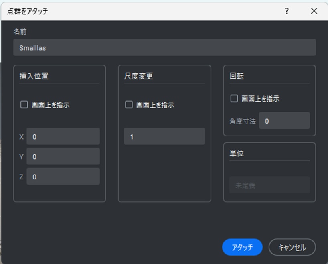
Task: Click the 回転 group heading
Action: pyautogui.click(x=237, y=76)
